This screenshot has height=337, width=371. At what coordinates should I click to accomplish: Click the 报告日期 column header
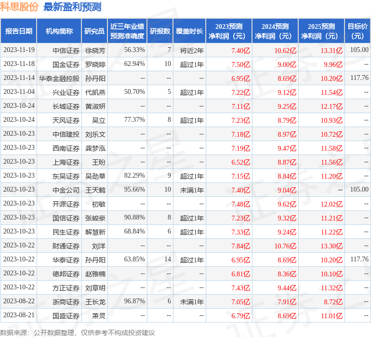(x=19, y=31)
